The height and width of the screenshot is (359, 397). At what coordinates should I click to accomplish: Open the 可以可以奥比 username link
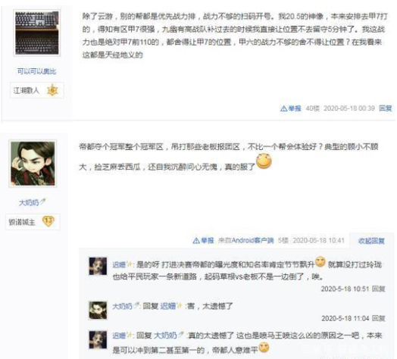pos(36,71)
